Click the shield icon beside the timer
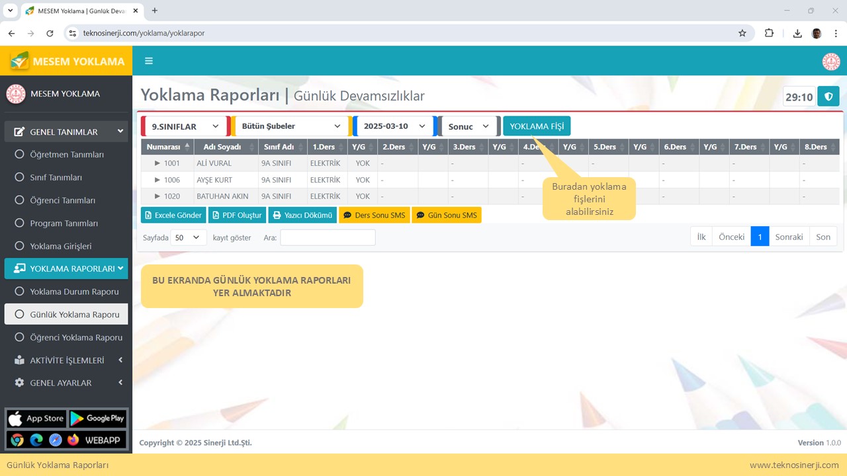The width and height of the screenshot is (847, 476). point(828,97)
